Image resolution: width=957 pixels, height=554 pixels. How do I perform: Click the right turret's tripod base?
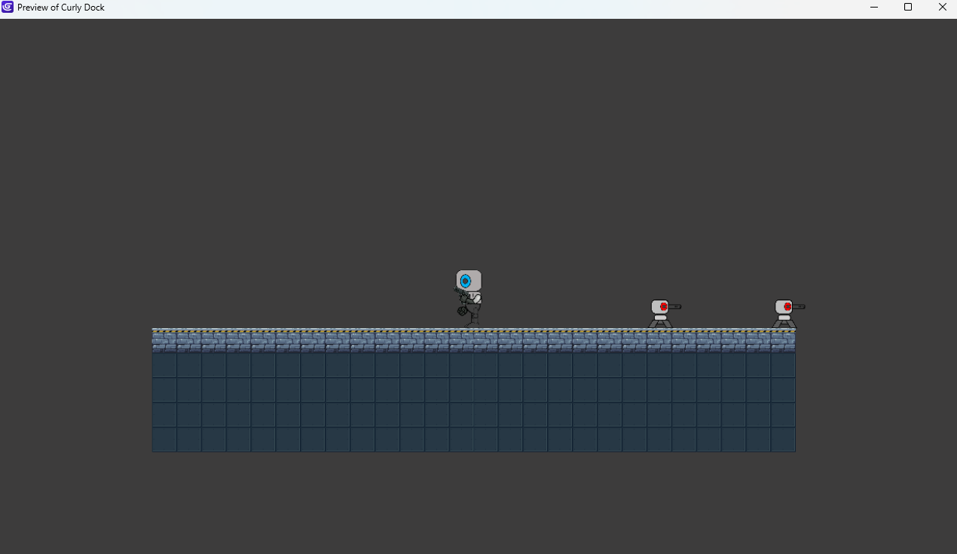coord(784,322)
